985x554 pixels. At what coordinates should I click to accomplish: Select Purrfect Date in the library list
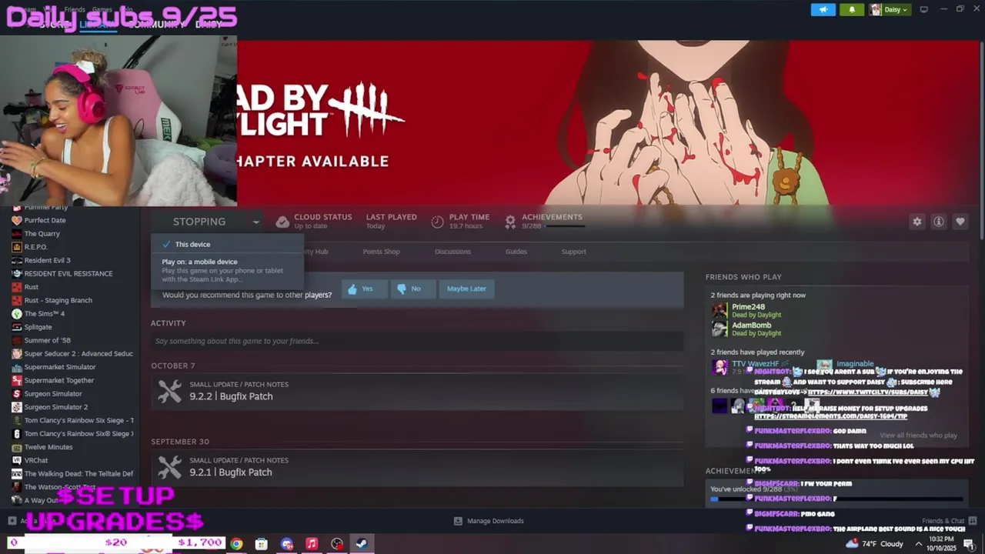click(x=45, y=220)
